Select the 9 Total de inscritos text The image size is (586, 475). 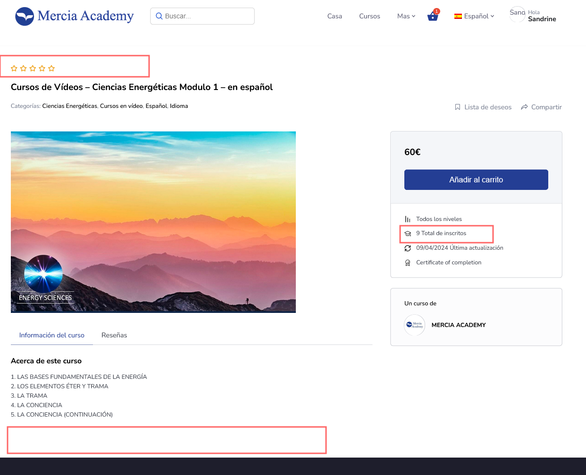tap(441, 233)
